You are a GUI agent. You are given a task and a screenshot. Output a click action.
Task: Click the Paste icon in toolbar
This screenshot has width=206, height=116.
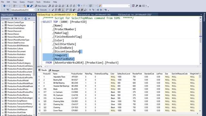pos(74,6)
